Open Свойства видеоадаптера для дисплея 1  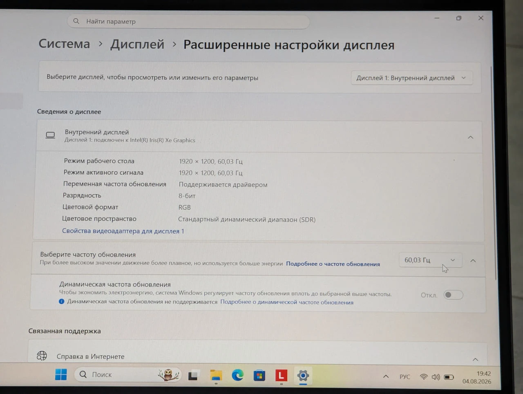coord(123,231)
